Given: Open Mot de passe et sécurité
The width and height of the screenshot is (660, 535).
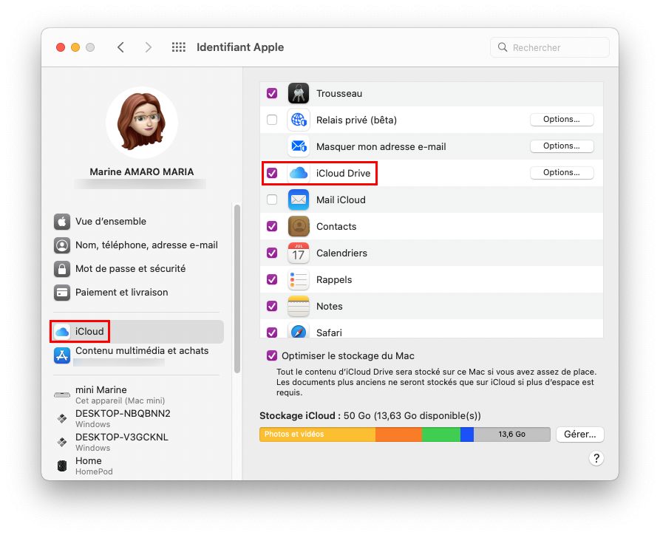Looking at the screenshot, I should click(x=129, y=269).
